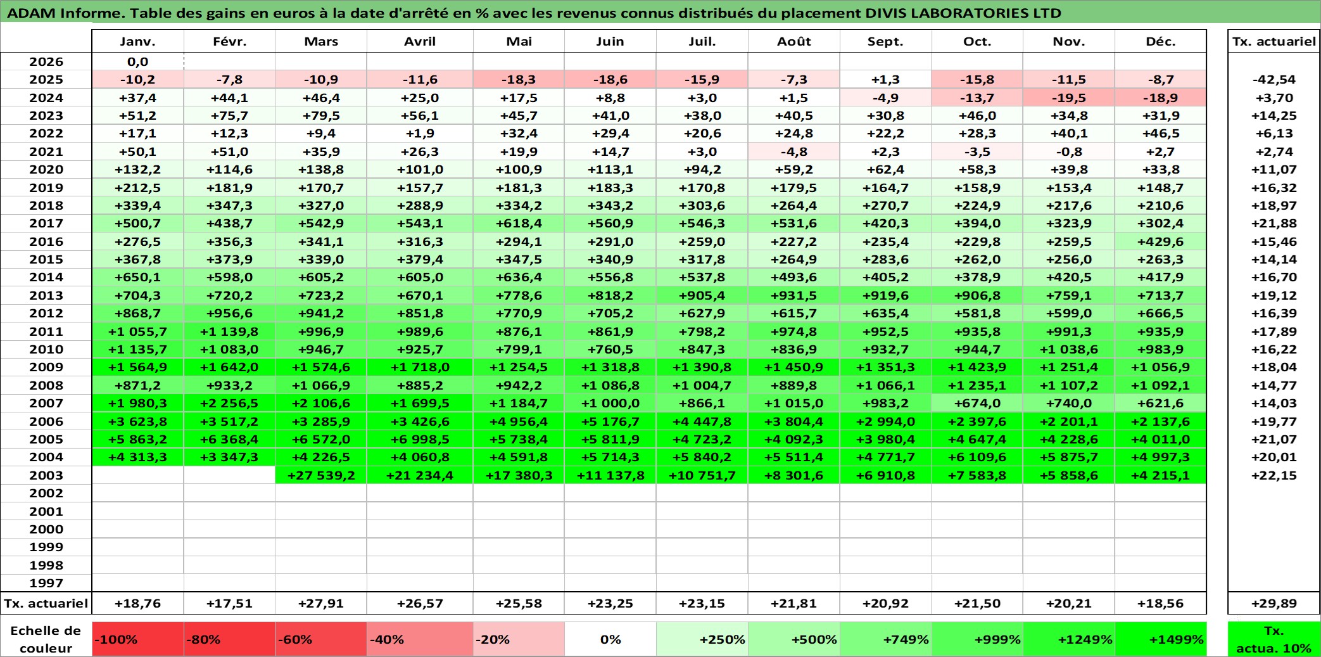
Task: Click the 2009 row label
Action: [x=46, y=367]
